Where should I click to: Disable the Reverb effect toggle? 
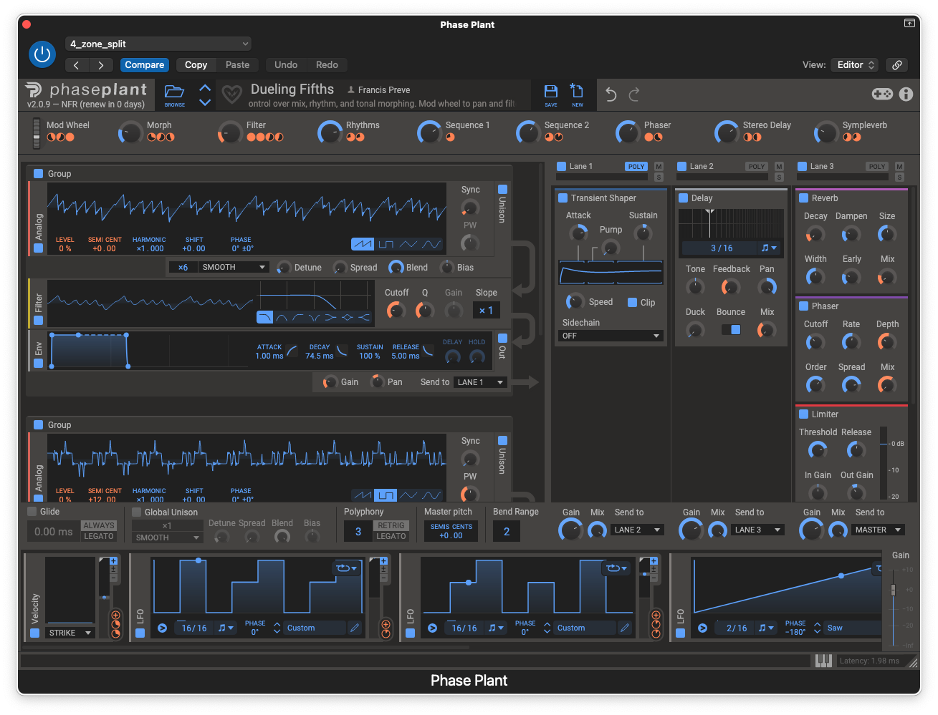(x=804, y=198)
